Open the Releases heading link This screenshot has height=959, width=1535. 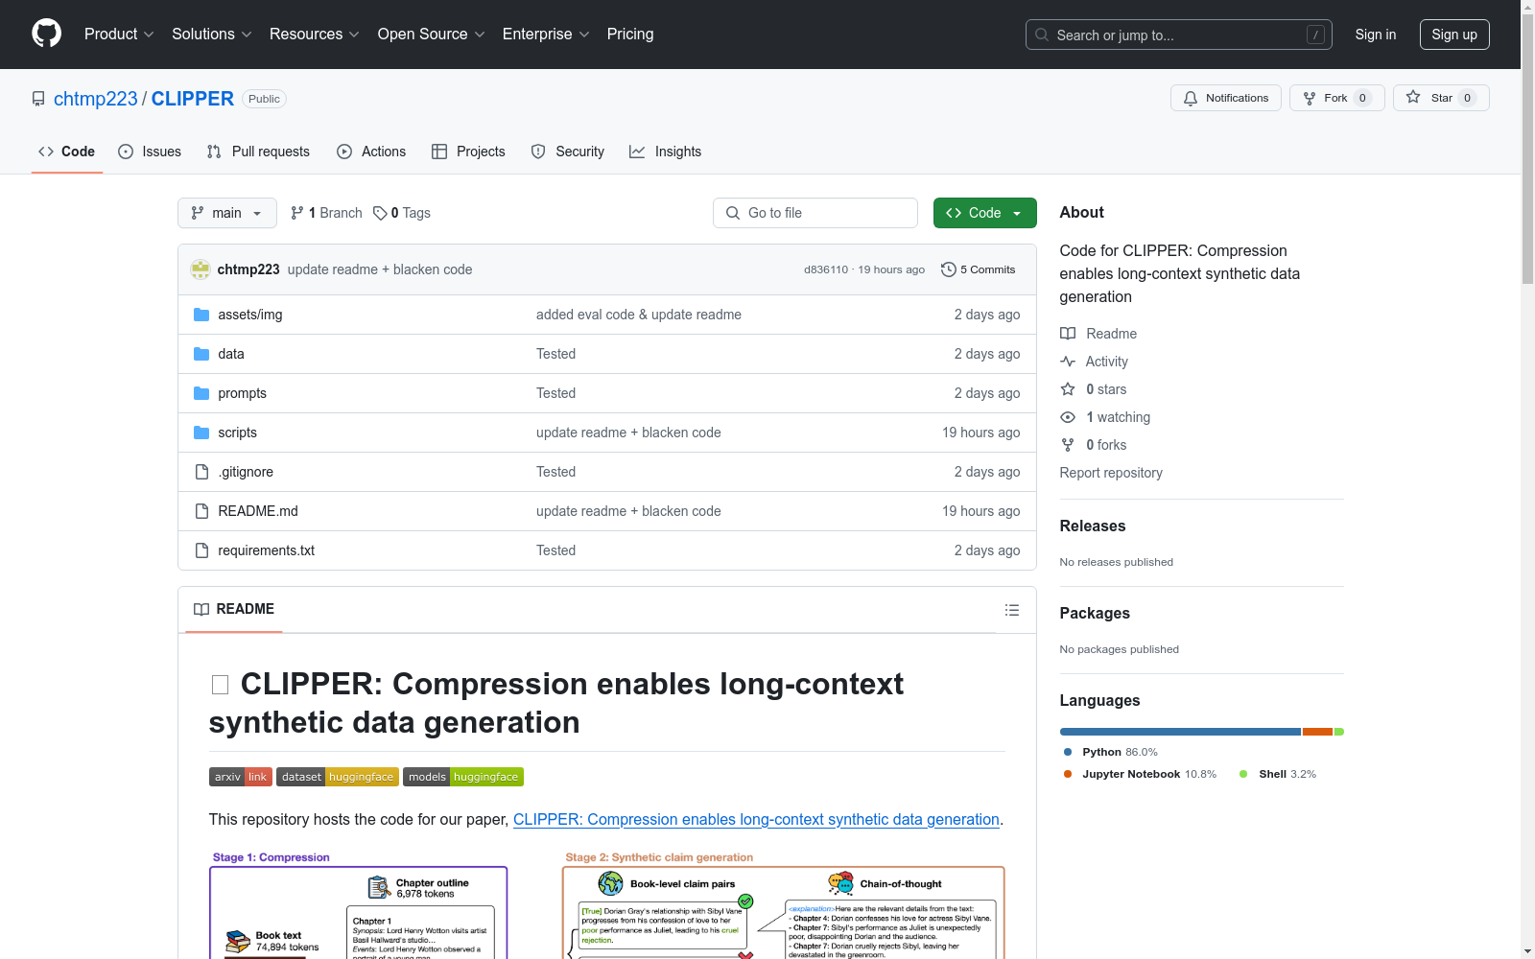click(1093, 526)
